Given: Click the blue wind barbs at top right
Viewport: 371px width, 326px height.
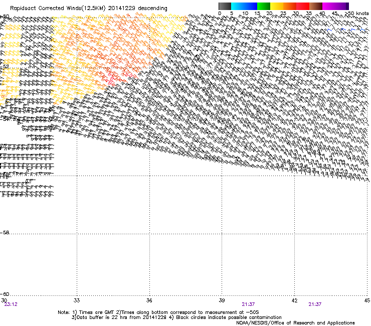Looking at the screenshot, I should pos(346,30).
